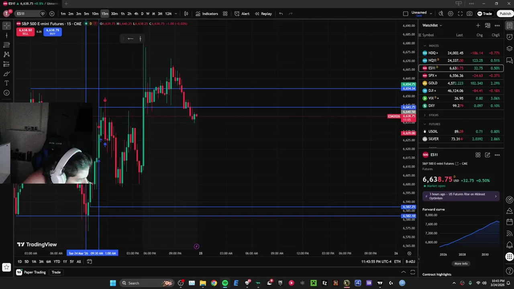
Task: Open Spotify from the taskbar
Action: pyautogui.click(x=225, y=283)
